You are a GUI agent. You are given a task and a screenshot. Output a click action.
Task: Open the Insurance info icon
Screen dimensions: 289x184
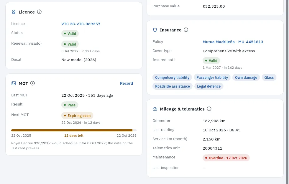tap(186, 30)
